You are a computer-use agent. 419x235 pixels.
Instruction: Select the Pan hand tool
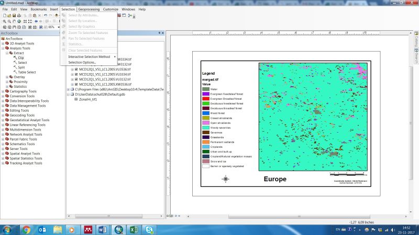coord(14,21)
